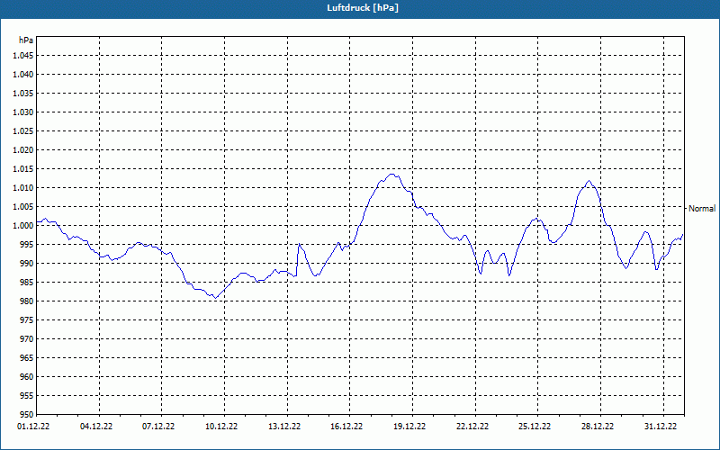This screenshot has height=450, width=720.
Task: Click the 19.12.22 date label
Action: point(409,426)
